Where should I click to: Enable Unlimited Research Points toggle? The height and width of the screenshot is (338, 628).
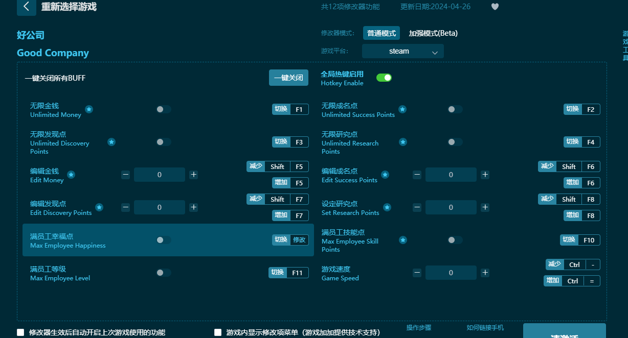455,142
